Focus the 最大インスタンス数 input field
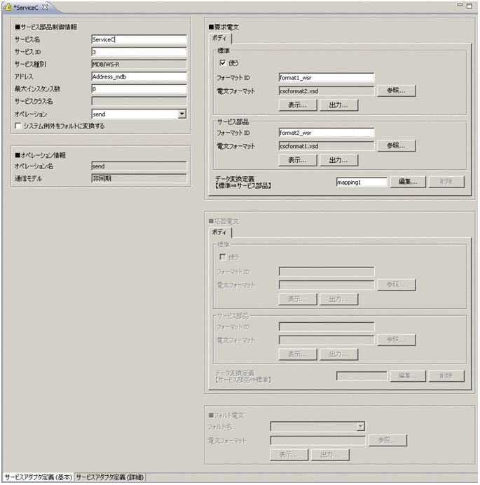Viewport: 480px width, 485px height. (138, 89)
